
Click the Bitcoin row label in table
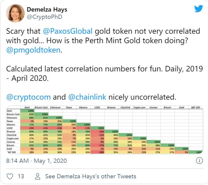point(10,145)
